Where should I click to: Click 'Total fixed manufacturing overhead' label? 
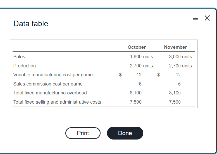click(50, 93)
